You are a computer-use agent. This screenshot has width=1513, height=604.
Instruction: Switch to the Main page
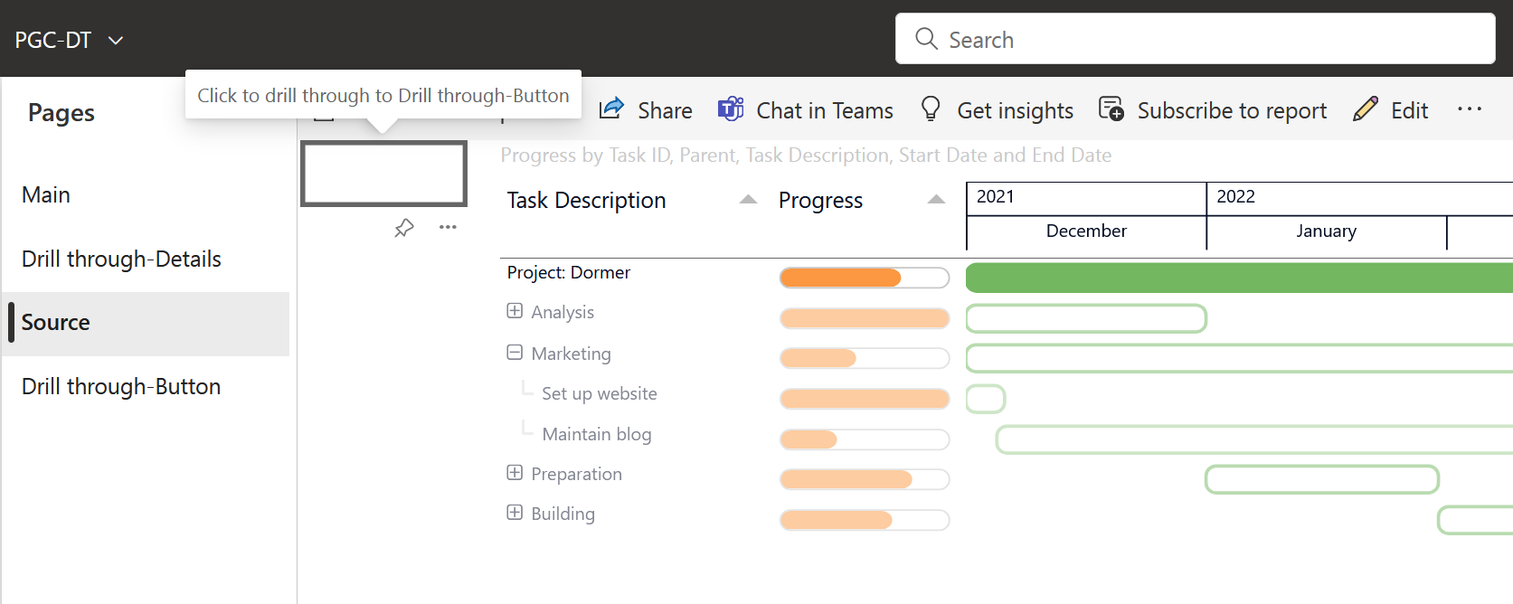(x=45, y=194)
